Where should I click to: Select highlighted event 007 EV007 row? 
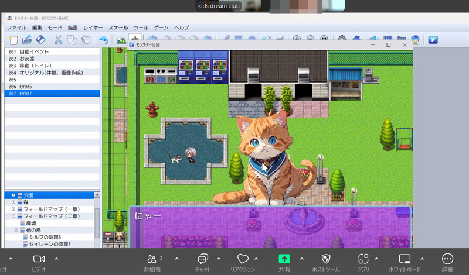coord(52,94)
